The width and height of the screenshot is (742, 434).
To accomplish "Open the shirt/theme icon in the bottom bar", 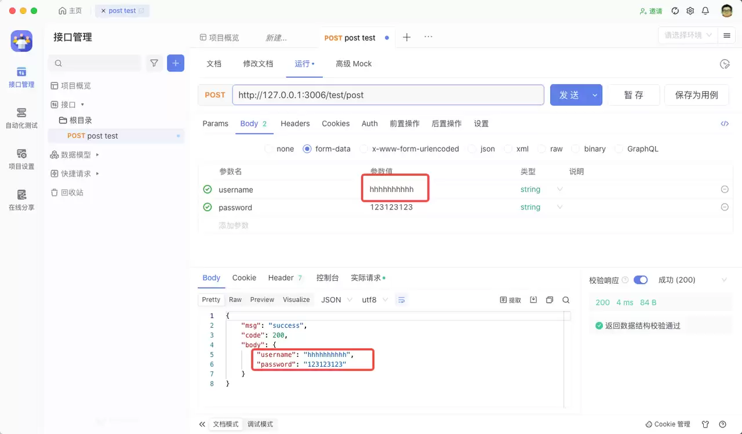I will [705, 425].
